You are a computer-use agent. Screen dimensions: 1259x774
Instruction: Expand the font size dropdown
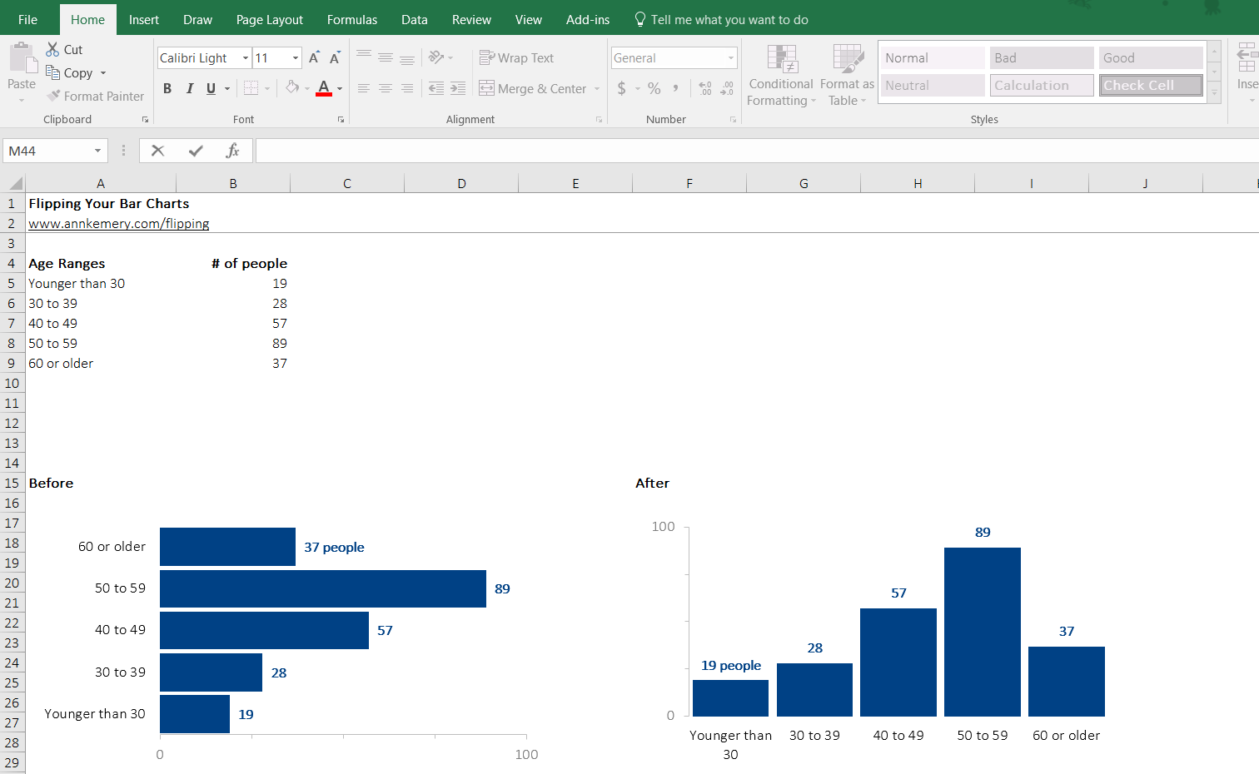(294, 57)
